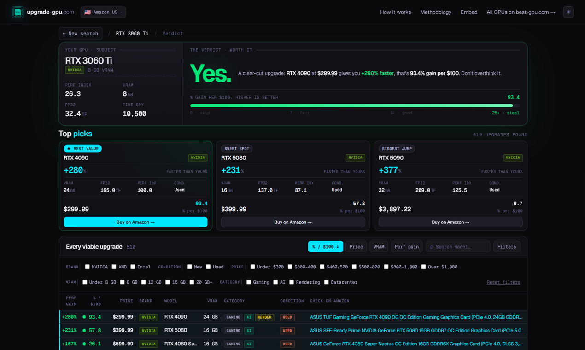
Task: Click the $599.99 price cell
Action: tap(123, 344)
